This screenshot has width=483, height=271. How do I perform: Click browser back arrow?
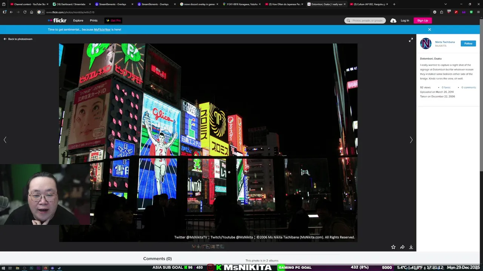tap(11, 12)
